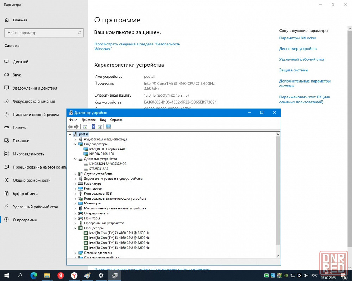Click the green uTorrent tray icon
352x281 pixels.
click(266, 276)
